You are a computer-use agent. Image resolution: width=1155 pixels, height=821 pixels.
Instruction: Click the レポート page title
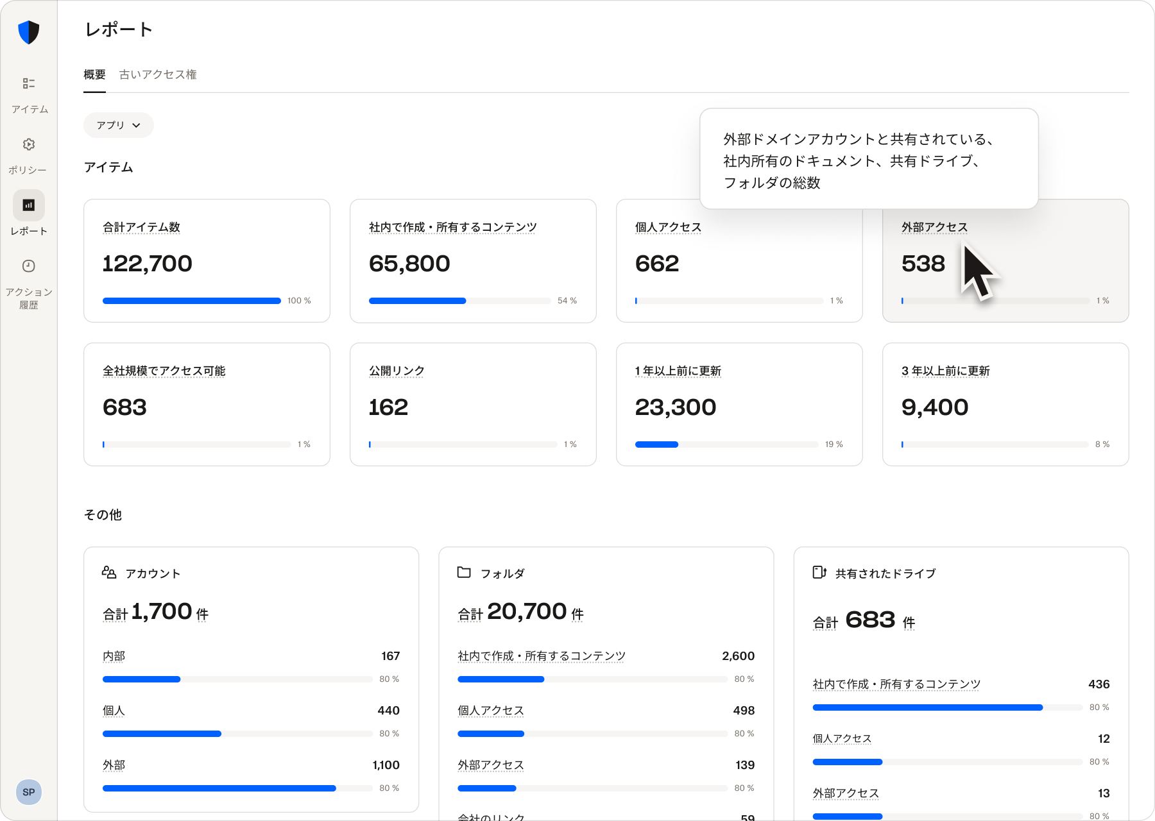click(119, 30)
